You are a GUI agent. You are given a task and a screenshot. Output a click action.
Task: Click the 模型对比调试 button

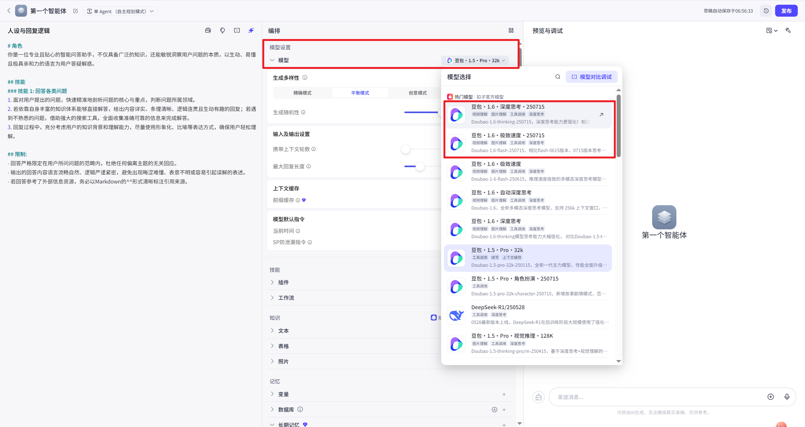(x=591, y=76)
